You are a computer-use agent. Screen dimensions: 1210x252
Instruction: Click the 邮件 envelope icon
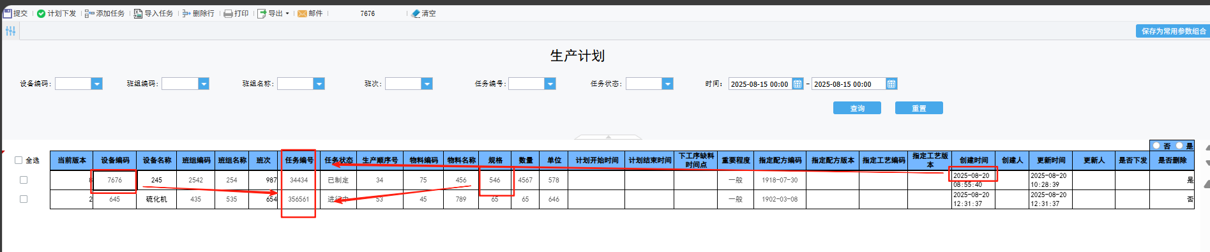point(302,13)
